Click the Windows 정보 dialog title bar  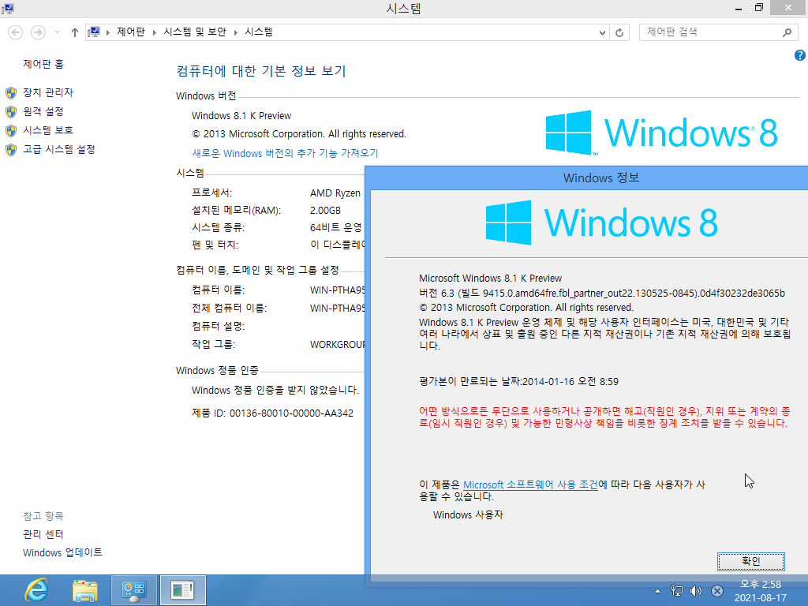pyautogui.click(x=586, y=178)
